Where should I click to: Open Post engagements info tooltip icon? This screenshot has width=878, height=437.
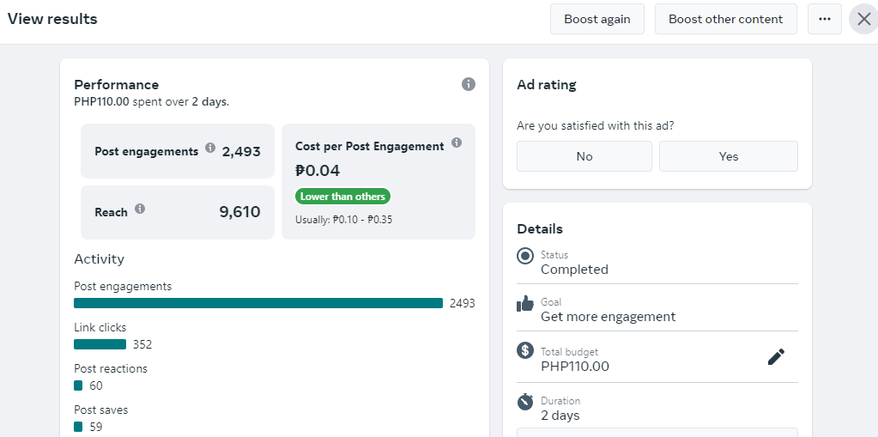point(210,148)
